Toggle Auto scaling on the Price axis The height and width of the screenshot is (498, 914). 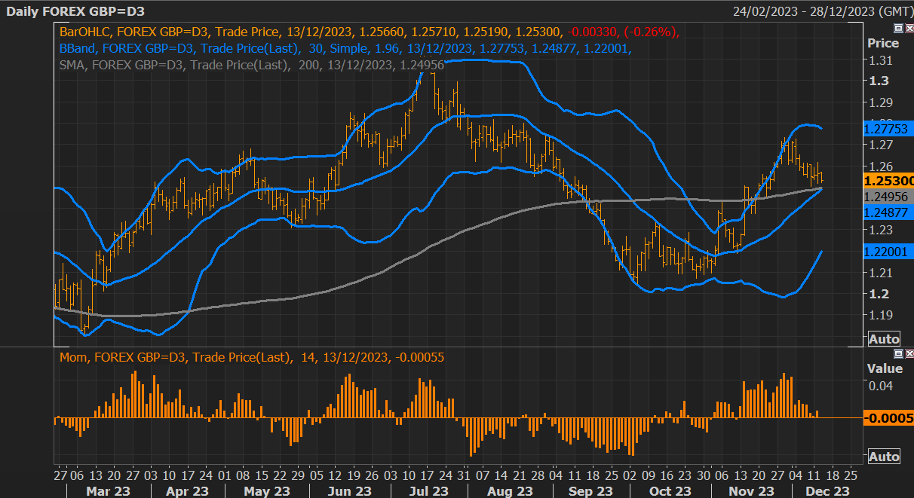coord(884,339)
